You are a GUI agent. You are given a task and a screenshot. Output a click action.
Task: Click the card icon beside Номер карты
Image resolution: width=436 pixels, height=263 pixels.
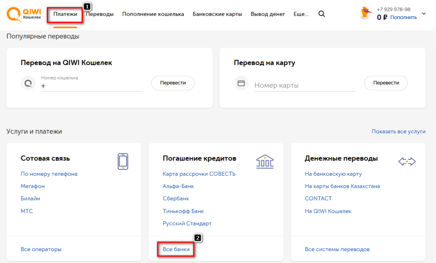point(241,83)
